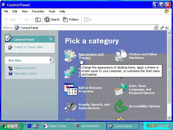
Task: Click the Up folder toolbar icon
Action: [x=38, y=20]
